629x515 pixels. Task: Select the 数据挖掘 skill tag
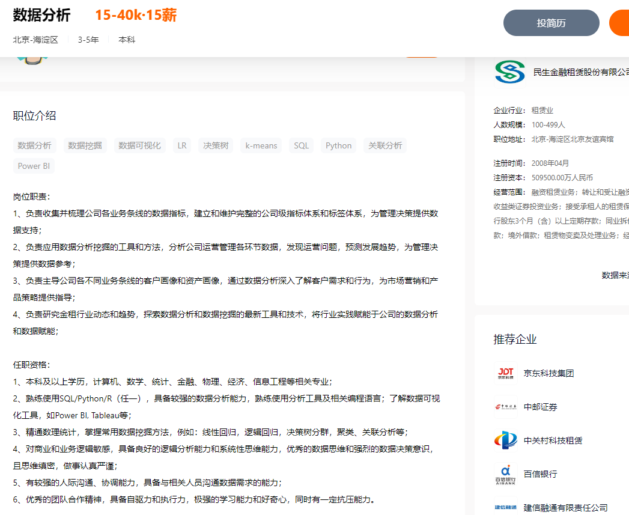pos(85,145)
